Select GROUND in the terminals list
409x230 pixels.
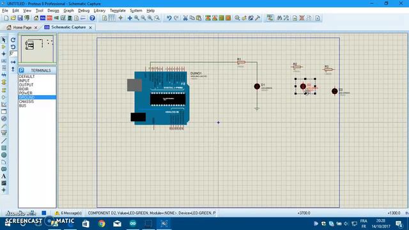37,97
